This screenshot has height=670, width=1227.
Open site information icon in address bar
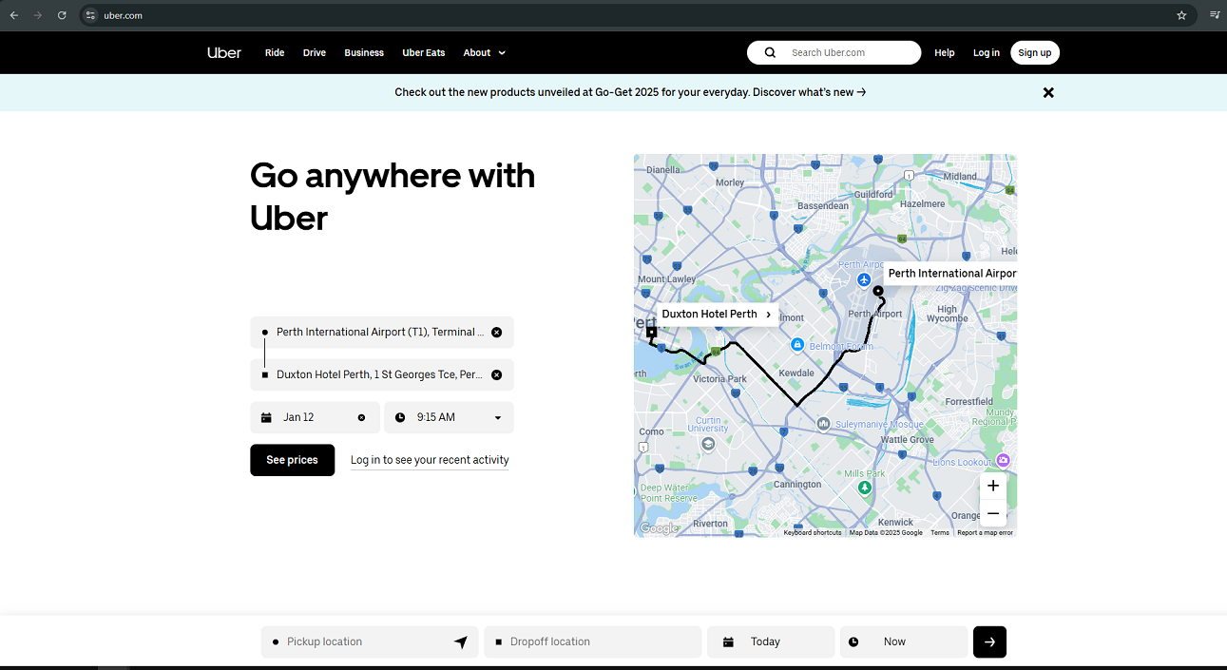click(x=90, y=15)
